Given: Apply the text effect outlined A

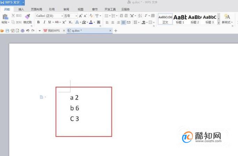Looking at the screenshot, I should (77, 22).
